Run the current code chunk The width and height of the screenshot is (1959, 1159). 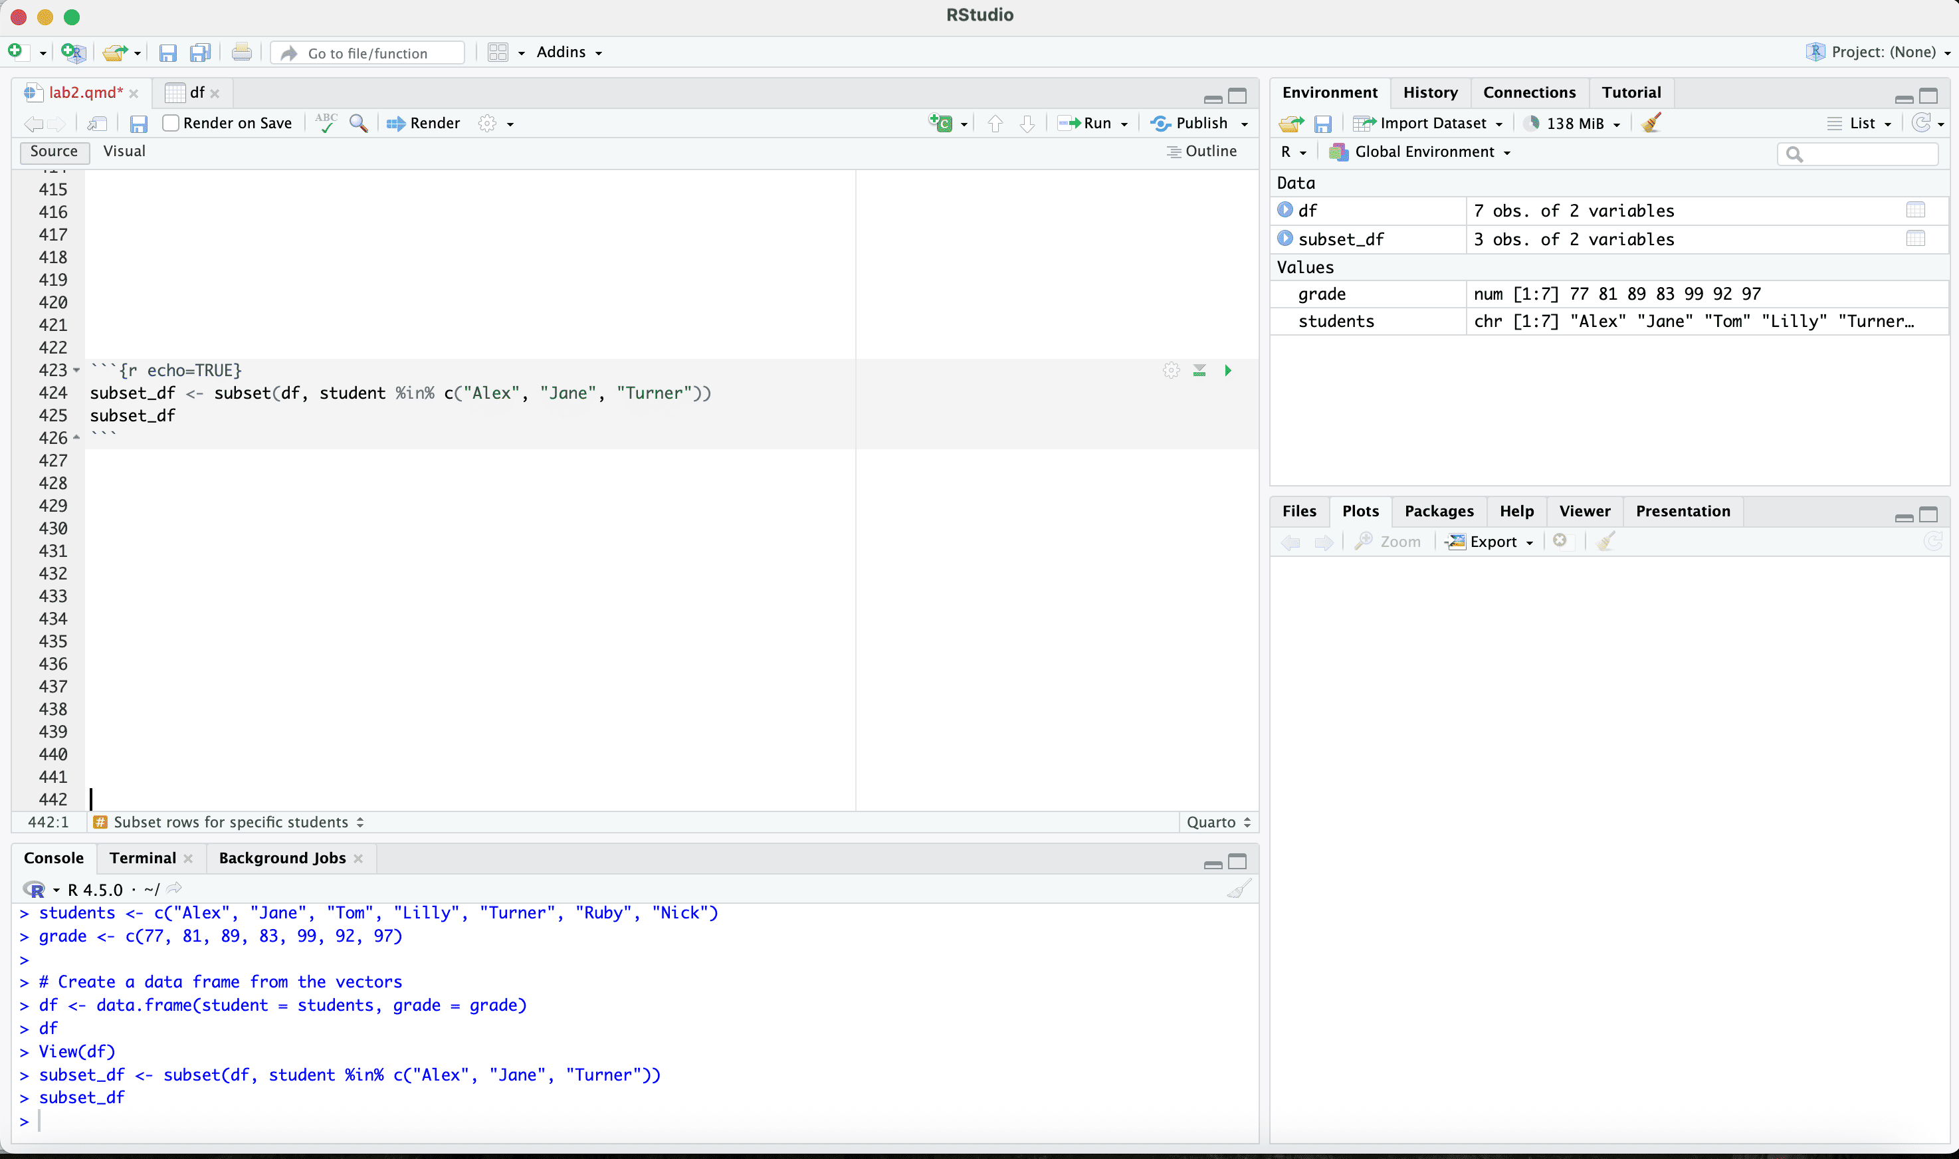point(1227,370)
